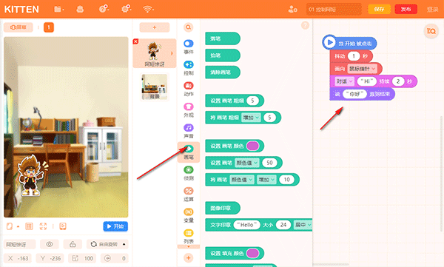Pick the set pen color purple swatch
The width and height of the screenshot is (444, 267).
tap(252, 146)
